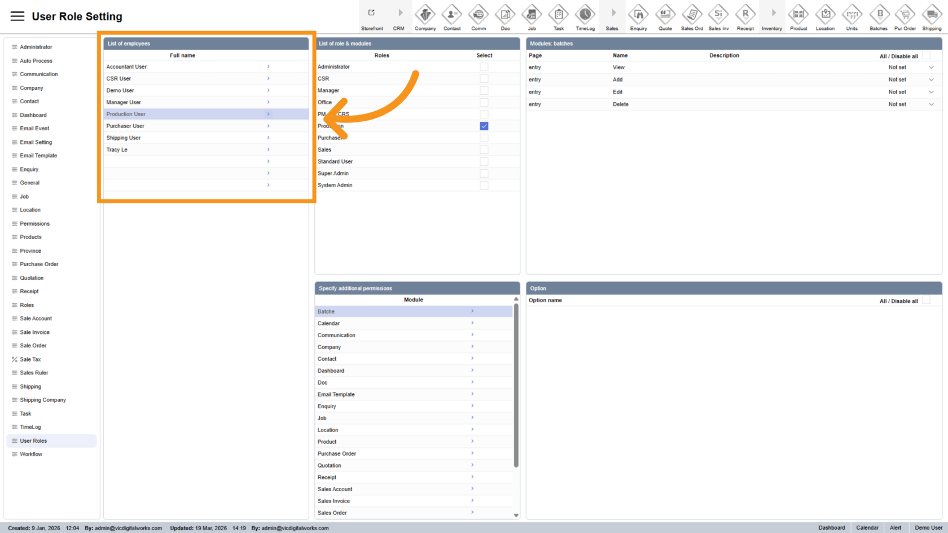Screen dimensions: 948x533
Task: Select Accountant User in employee list
Action: click(x=126, y=67)
